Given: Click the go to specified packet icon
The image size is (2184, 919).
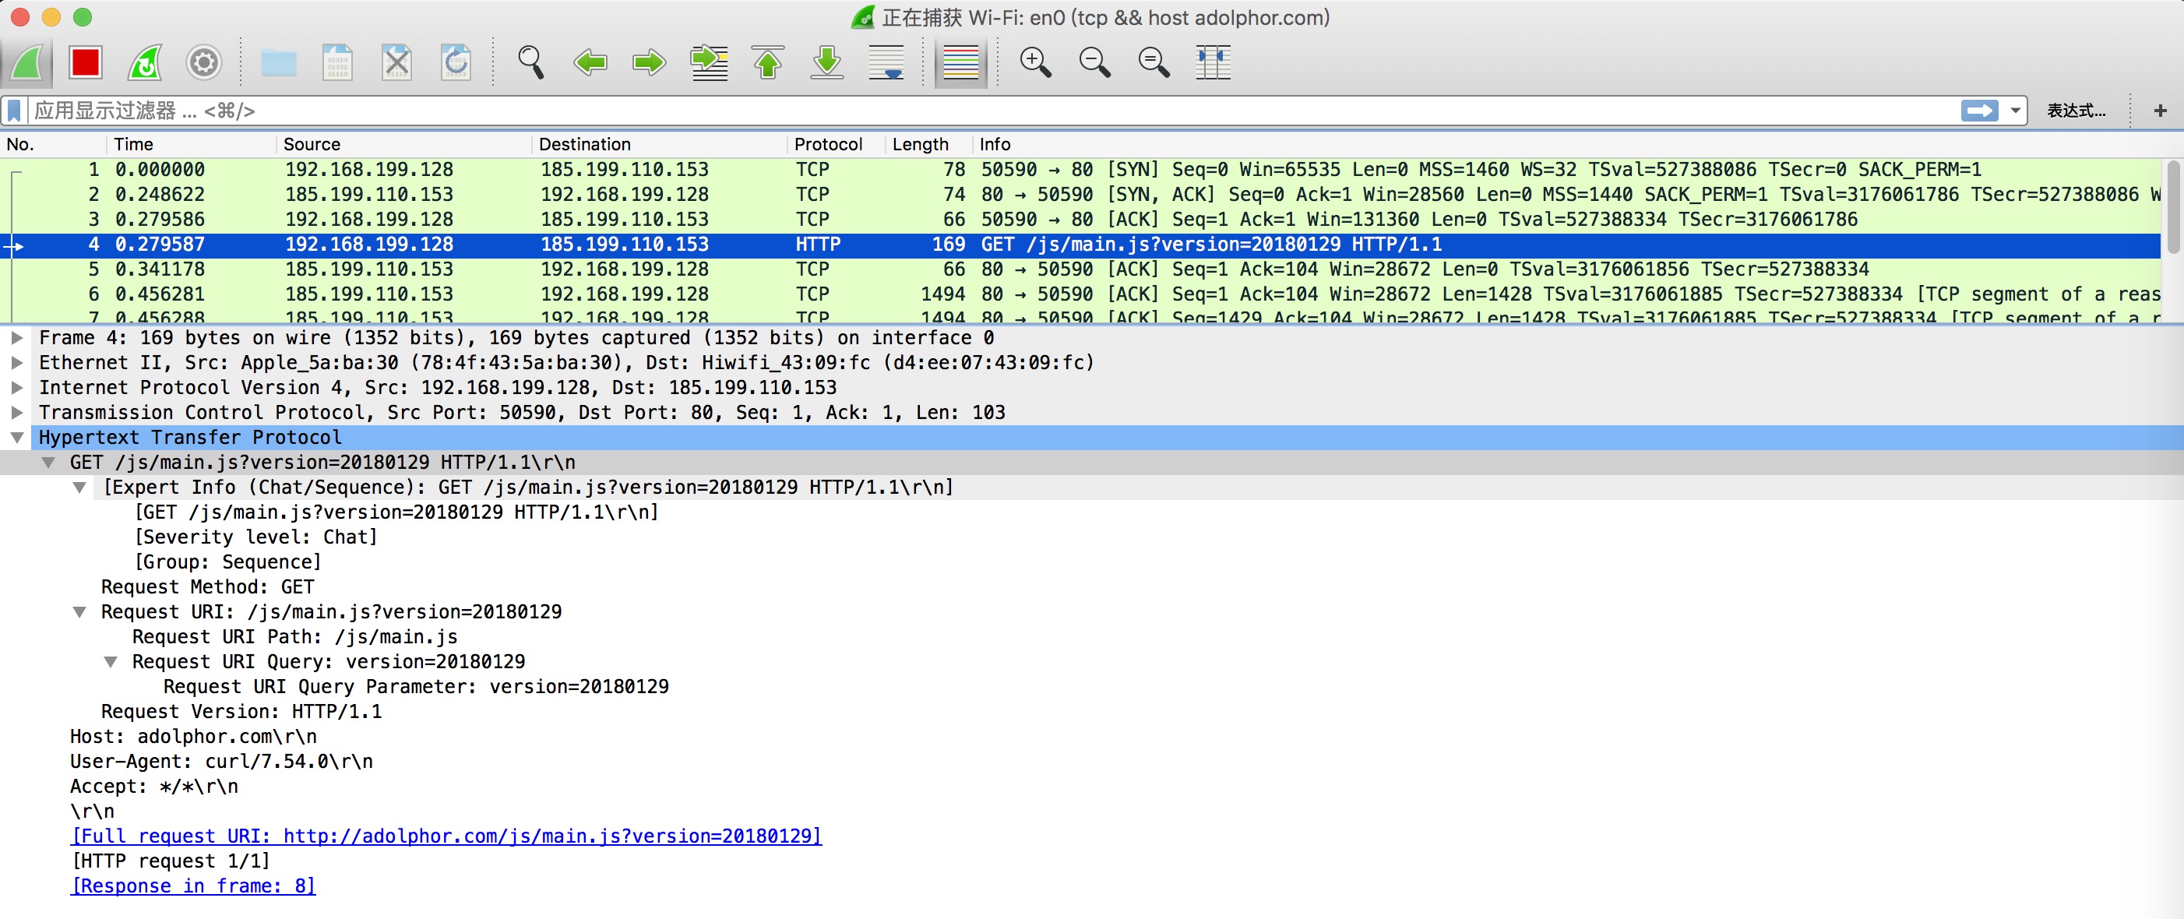Looking at the screenshot, I should click(x=709, y=63).
